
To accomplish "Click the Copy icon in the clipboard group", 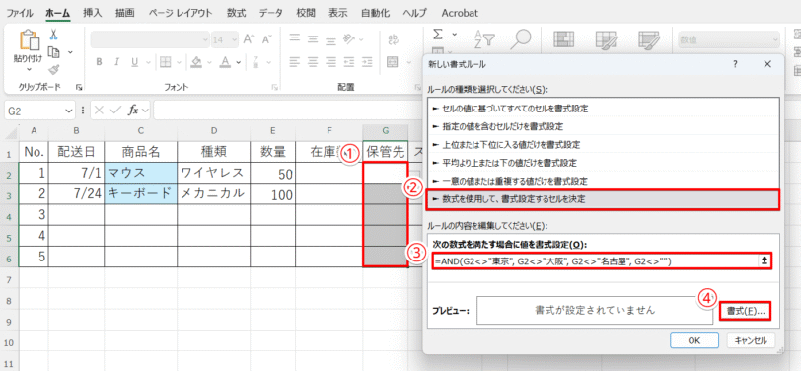I will (53, 51).
